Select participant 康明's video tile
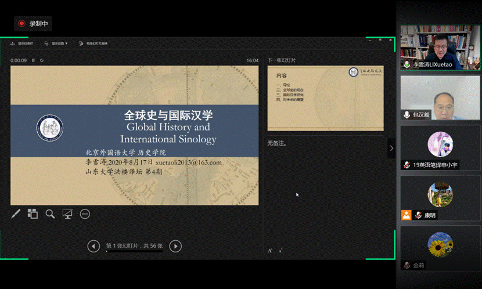The image size is (482, 289). click(440, 198)
